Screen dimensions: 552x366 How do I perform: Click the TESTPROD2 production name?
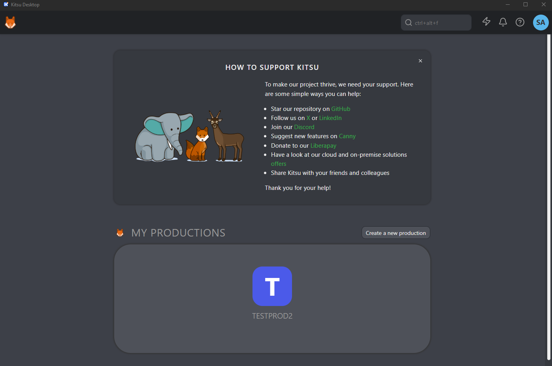(272, 316)
